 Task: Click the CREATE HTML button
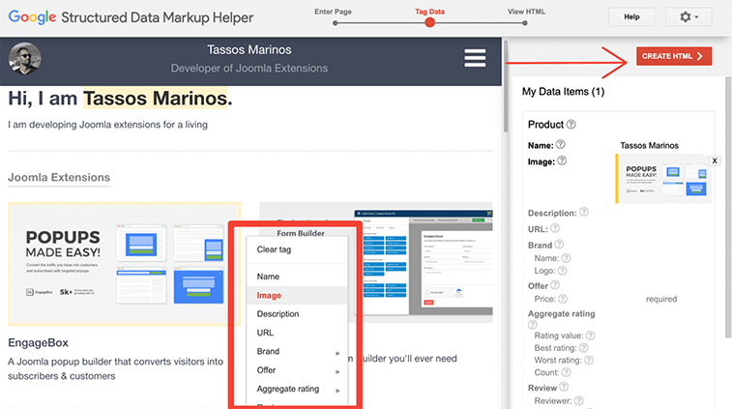coord(674,56)
